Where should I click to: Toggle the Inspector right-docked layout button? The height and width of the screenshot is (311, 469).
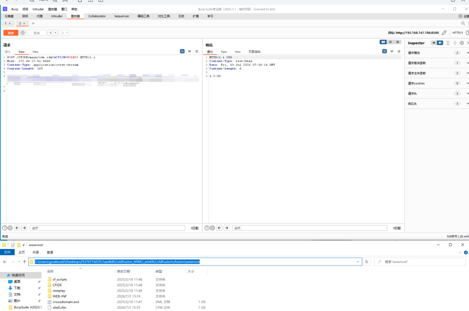tap(440, 43)
